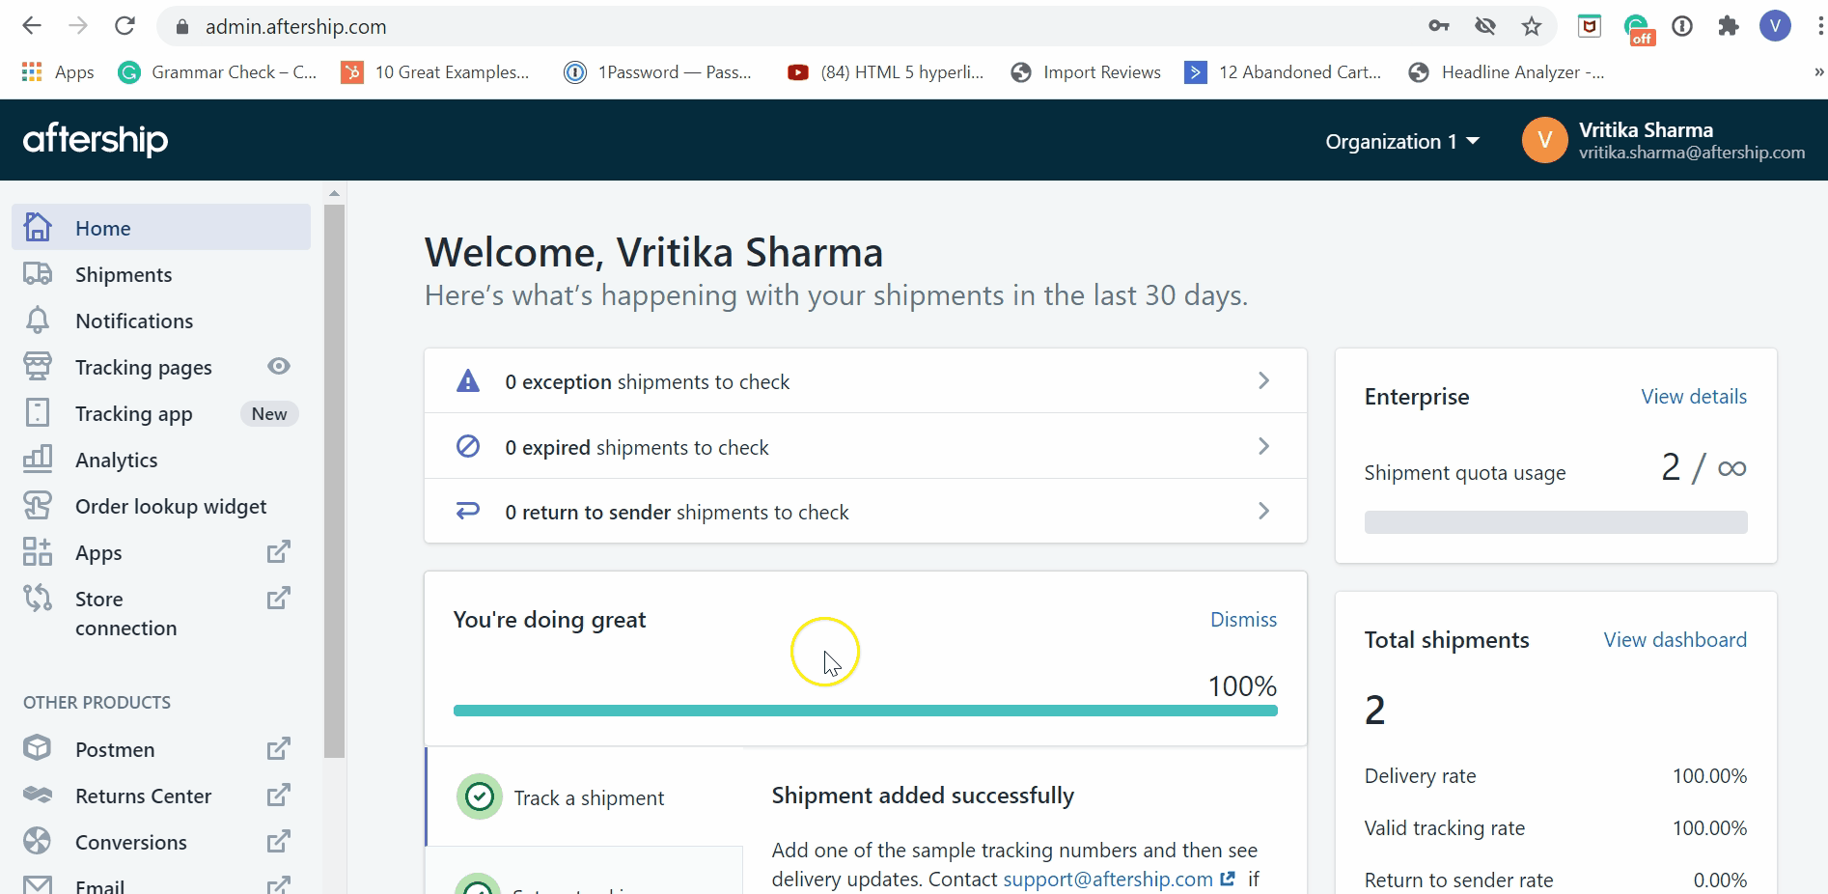Click the Home house icon in sidebar
1828x894 pixels.
(38, 228)
